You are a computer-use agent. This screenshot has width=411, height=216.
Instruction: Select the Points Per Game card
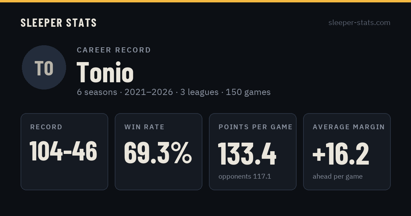coord(253,152)
